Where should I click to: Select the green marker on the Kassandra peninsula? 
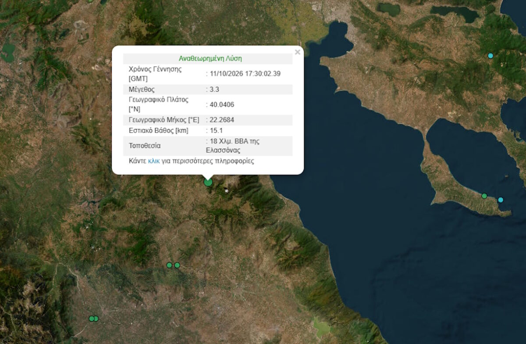[484, 196]
